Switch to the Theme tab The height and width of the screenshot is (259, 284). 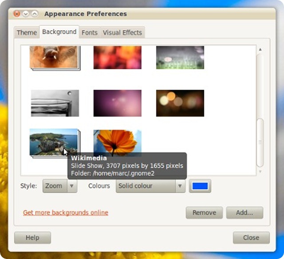27,32
